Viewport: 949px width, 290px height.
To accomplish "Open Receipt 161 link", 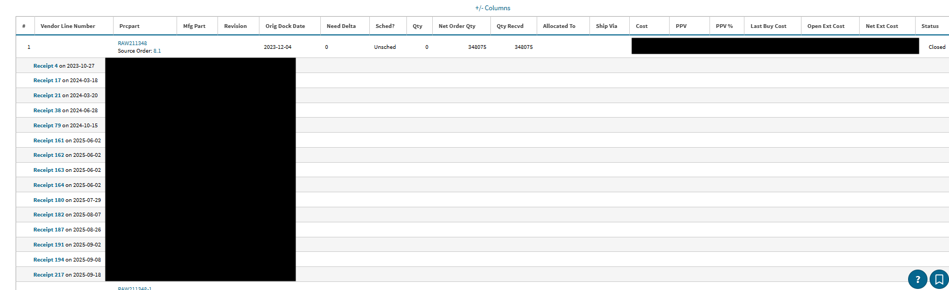I will tap(48, 141).
